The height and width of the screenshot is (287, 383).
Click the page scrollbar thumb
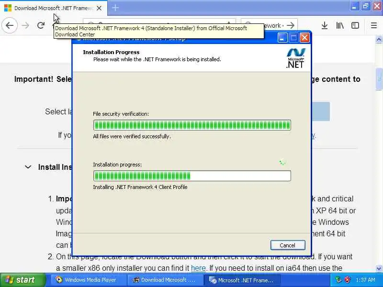click(379, 79)
